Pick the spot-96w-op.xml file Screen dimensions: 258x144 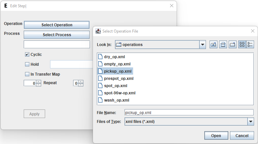point(120,93)
